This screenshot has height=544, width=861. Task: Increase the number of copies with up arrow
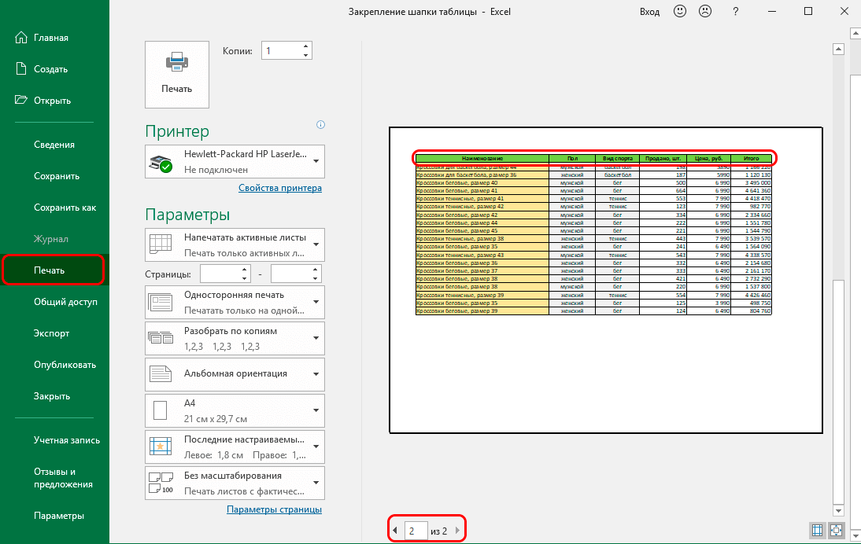click(x=305, y=46)
